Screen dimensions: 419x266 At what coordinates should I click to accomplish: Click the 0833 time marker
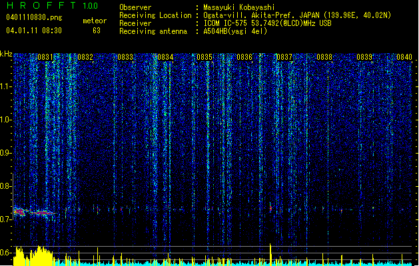tap(125, 57)
